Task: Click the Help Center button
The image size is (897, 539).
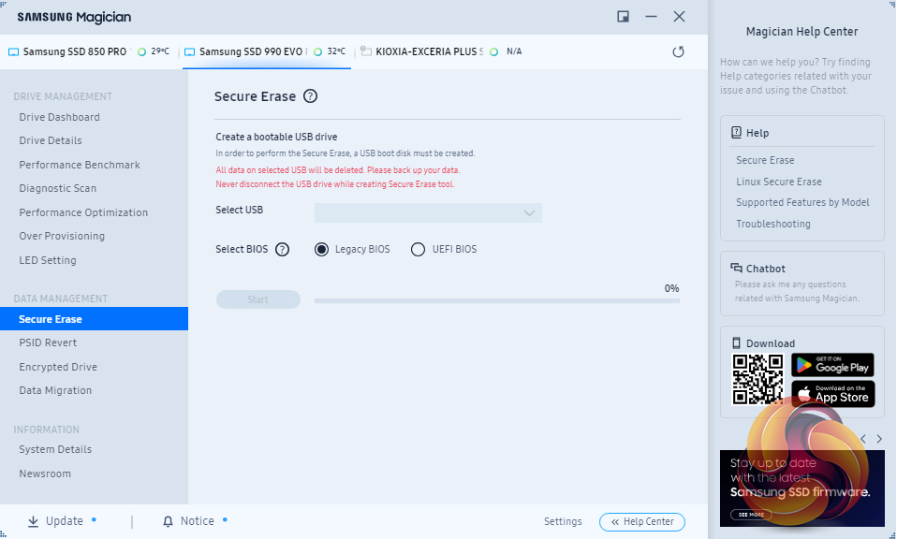Action: tap(642, 521)
